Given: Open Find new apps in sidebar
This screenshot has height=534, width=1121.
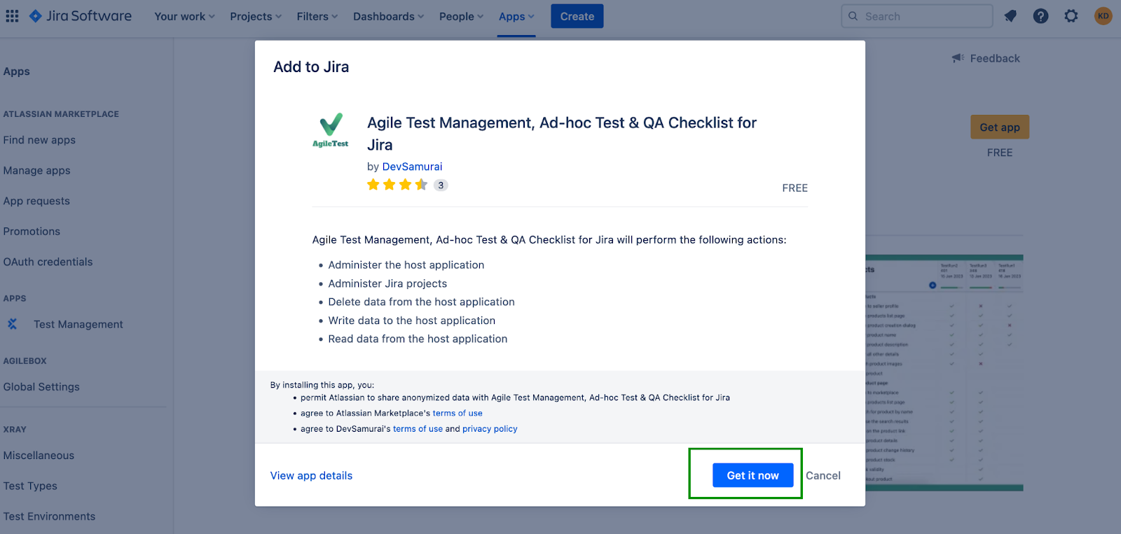Looking at the screenshot, I should 39,140.
